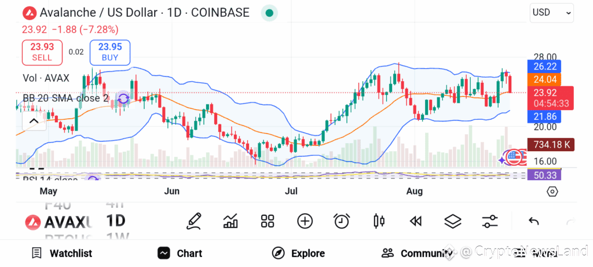
Task: Toggle the green market status indicator
Action: tap(269, 13)
